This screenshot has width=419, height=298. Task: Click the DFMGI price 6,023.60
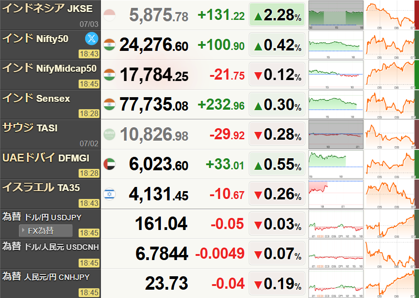[159, 164]
